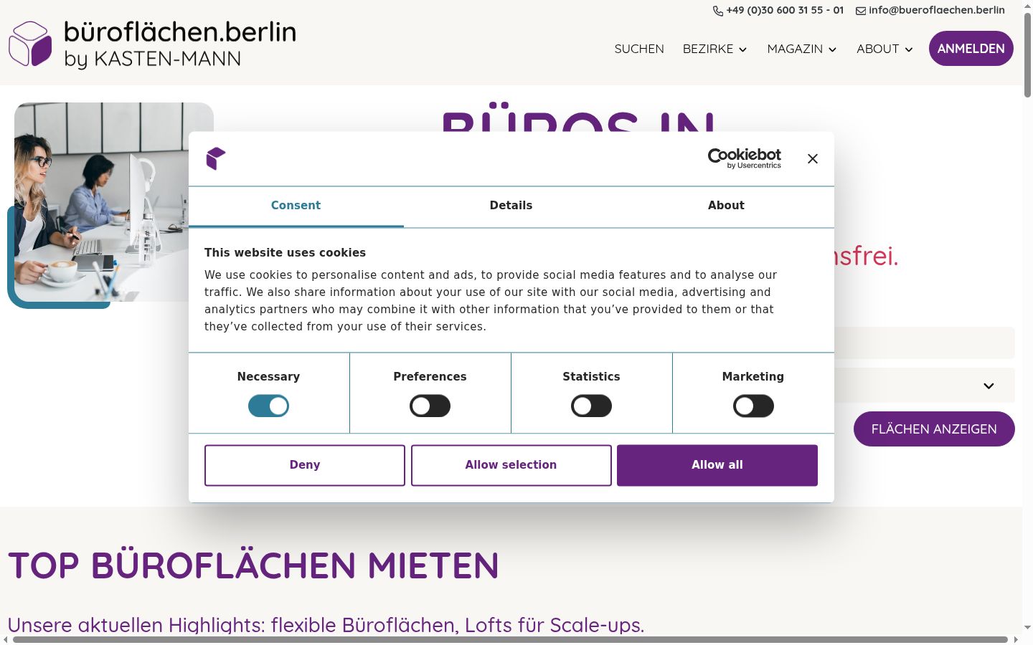Screen dimensions: 1033x645
Task: Click the büroflächen.berlin by KASTEN-MANN wordmark
Action: 180,44
